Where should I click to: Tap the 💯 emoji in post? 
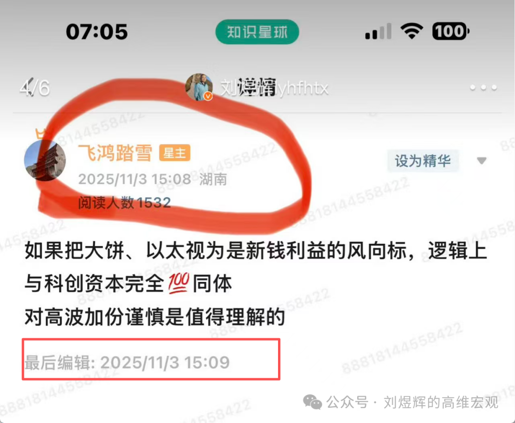tap(178, 283)
